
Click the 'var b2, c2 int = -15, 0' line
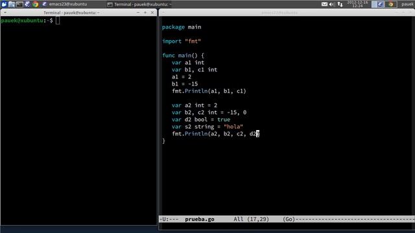pyautogui.click(x=209, y=113)
